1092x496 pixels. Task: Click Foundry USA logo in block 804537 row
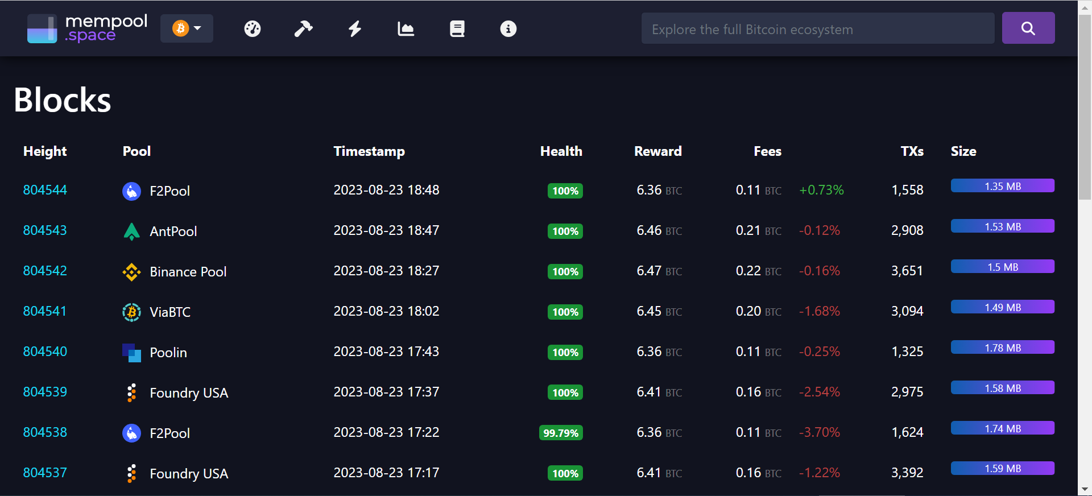(131, 474)
